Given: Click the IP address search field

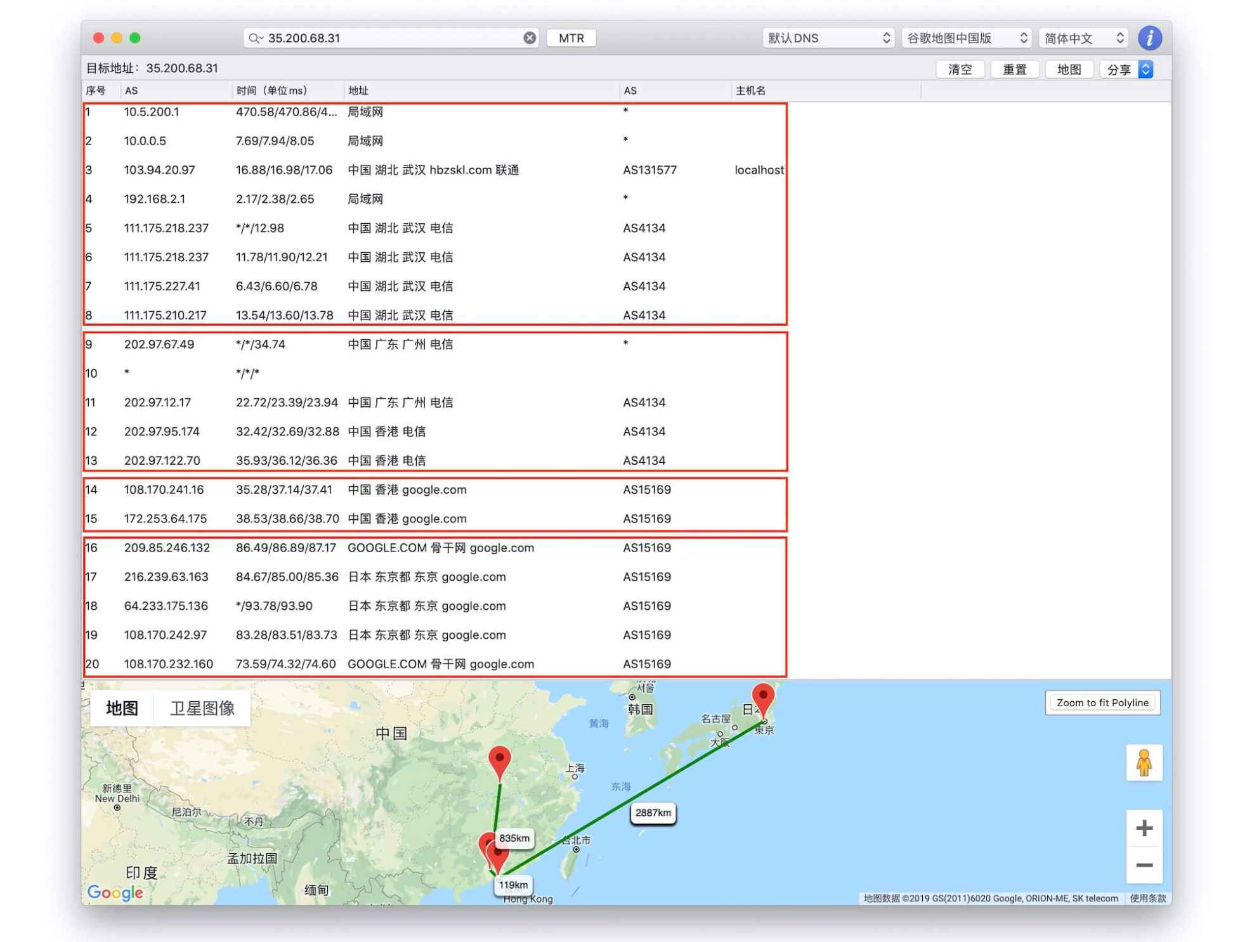Looking at the screenshot, I should [391, 38].
